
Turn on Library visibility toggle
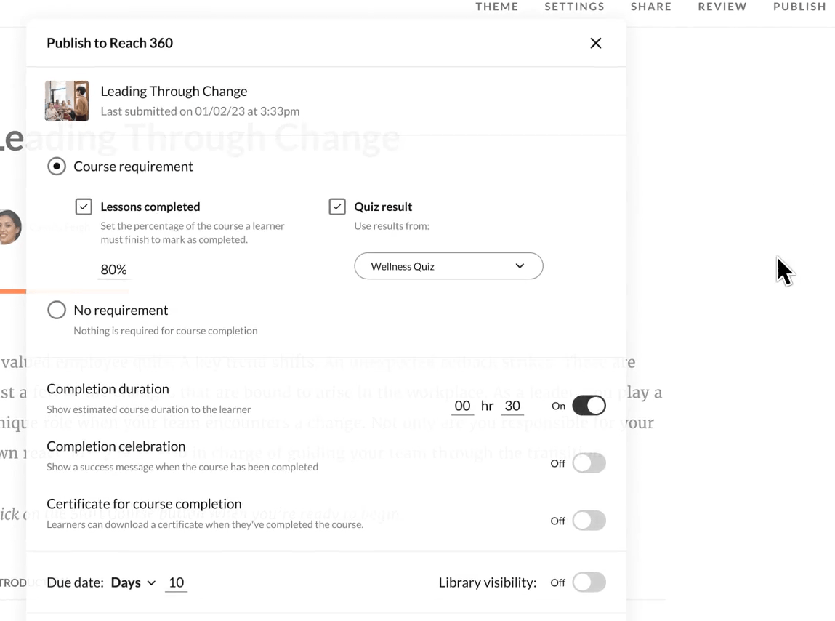pyautogui.click(x=589, y=582)
